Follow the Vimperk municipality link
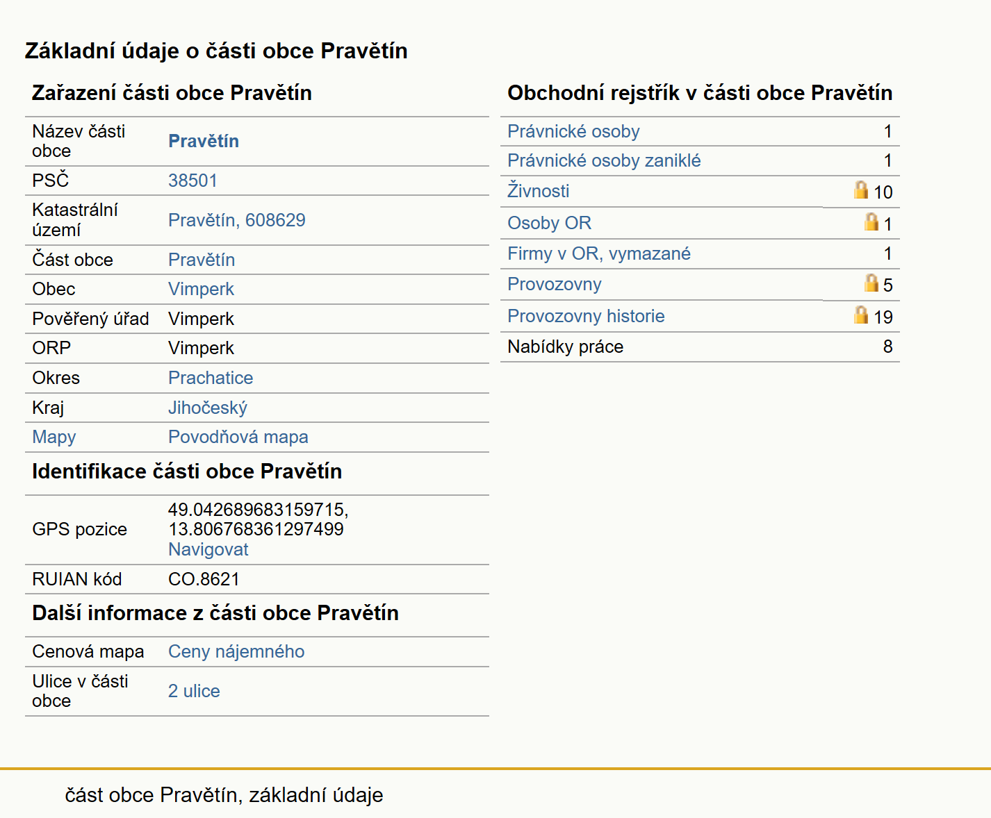 [201, 289]
